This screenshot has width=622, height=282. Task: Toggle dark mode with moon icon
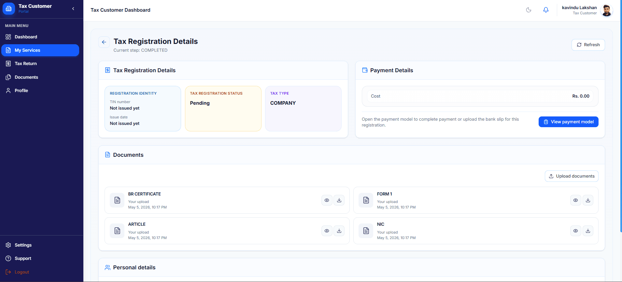coord(529,10)
